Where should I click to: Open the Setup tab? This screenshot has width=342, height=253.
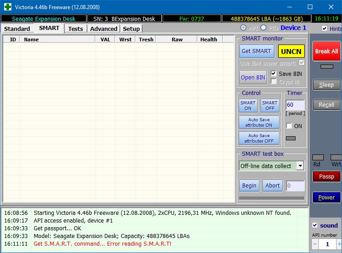(131, 29)
